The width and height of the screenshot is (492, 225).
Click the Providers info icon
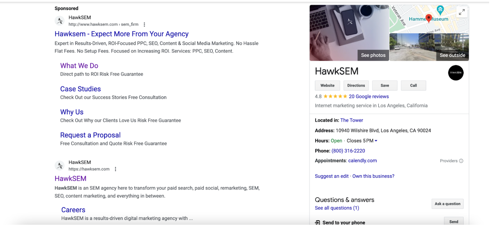[461, 161]
